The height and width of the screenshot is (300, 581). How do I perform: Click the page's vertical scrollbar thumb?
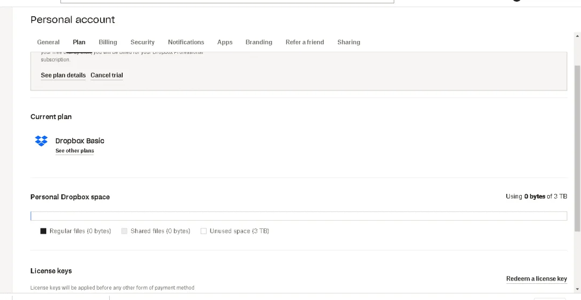(x=577, y=148)
